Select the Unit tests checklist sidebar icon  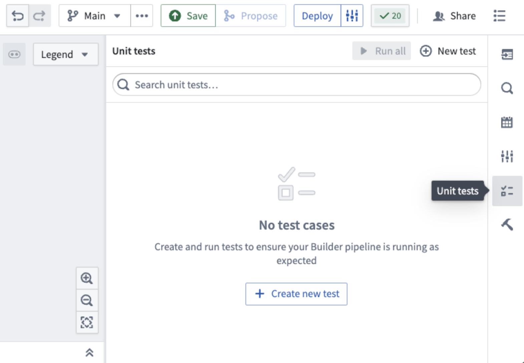coord(507,191)
